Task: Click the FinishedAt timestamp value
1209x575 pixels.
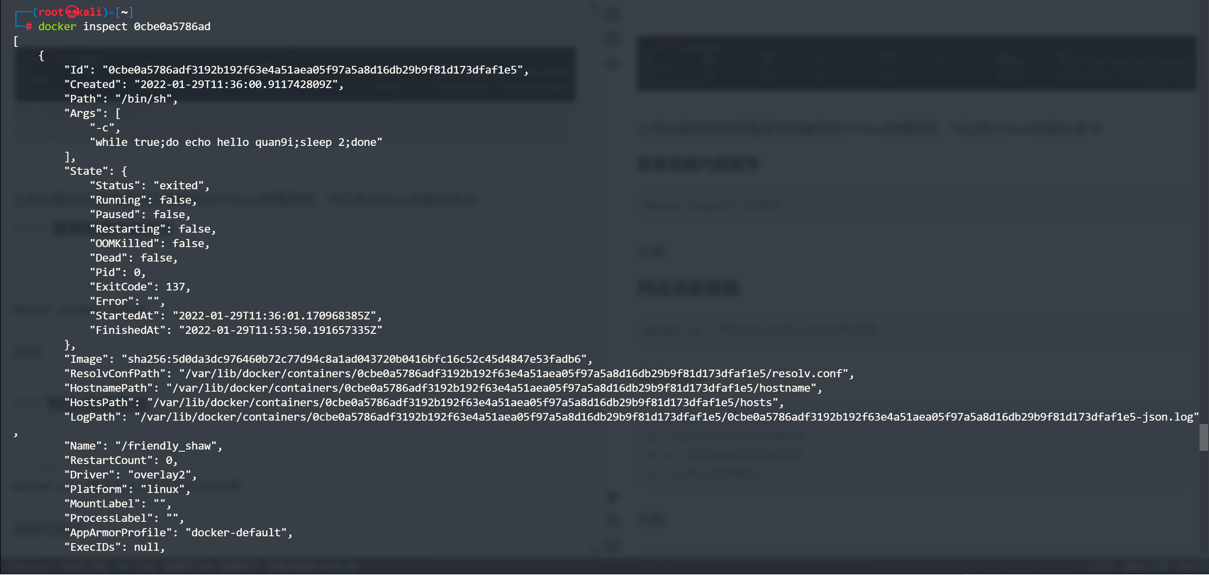Action: click(x=280, y=330)
